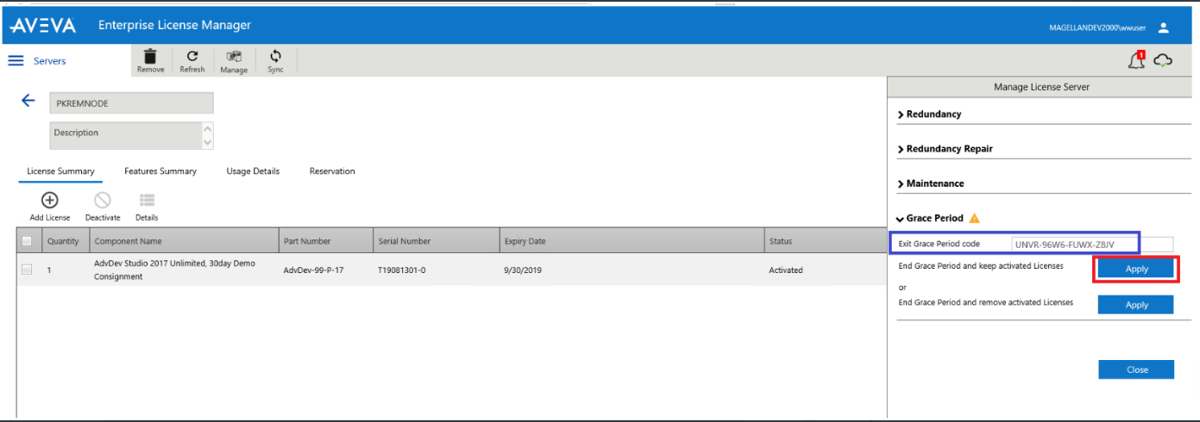Click the PKREMNODE server name field
Viewport: 1200px width, 422px height.
coord(131,102)
